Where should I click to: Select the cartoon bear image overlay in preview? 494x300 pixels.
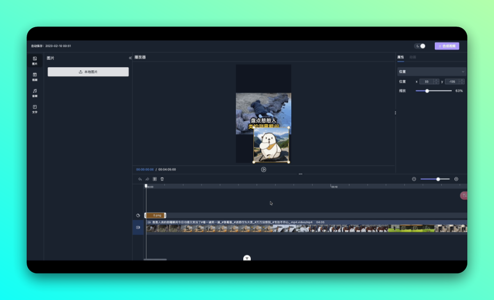(x=271, y=145)
